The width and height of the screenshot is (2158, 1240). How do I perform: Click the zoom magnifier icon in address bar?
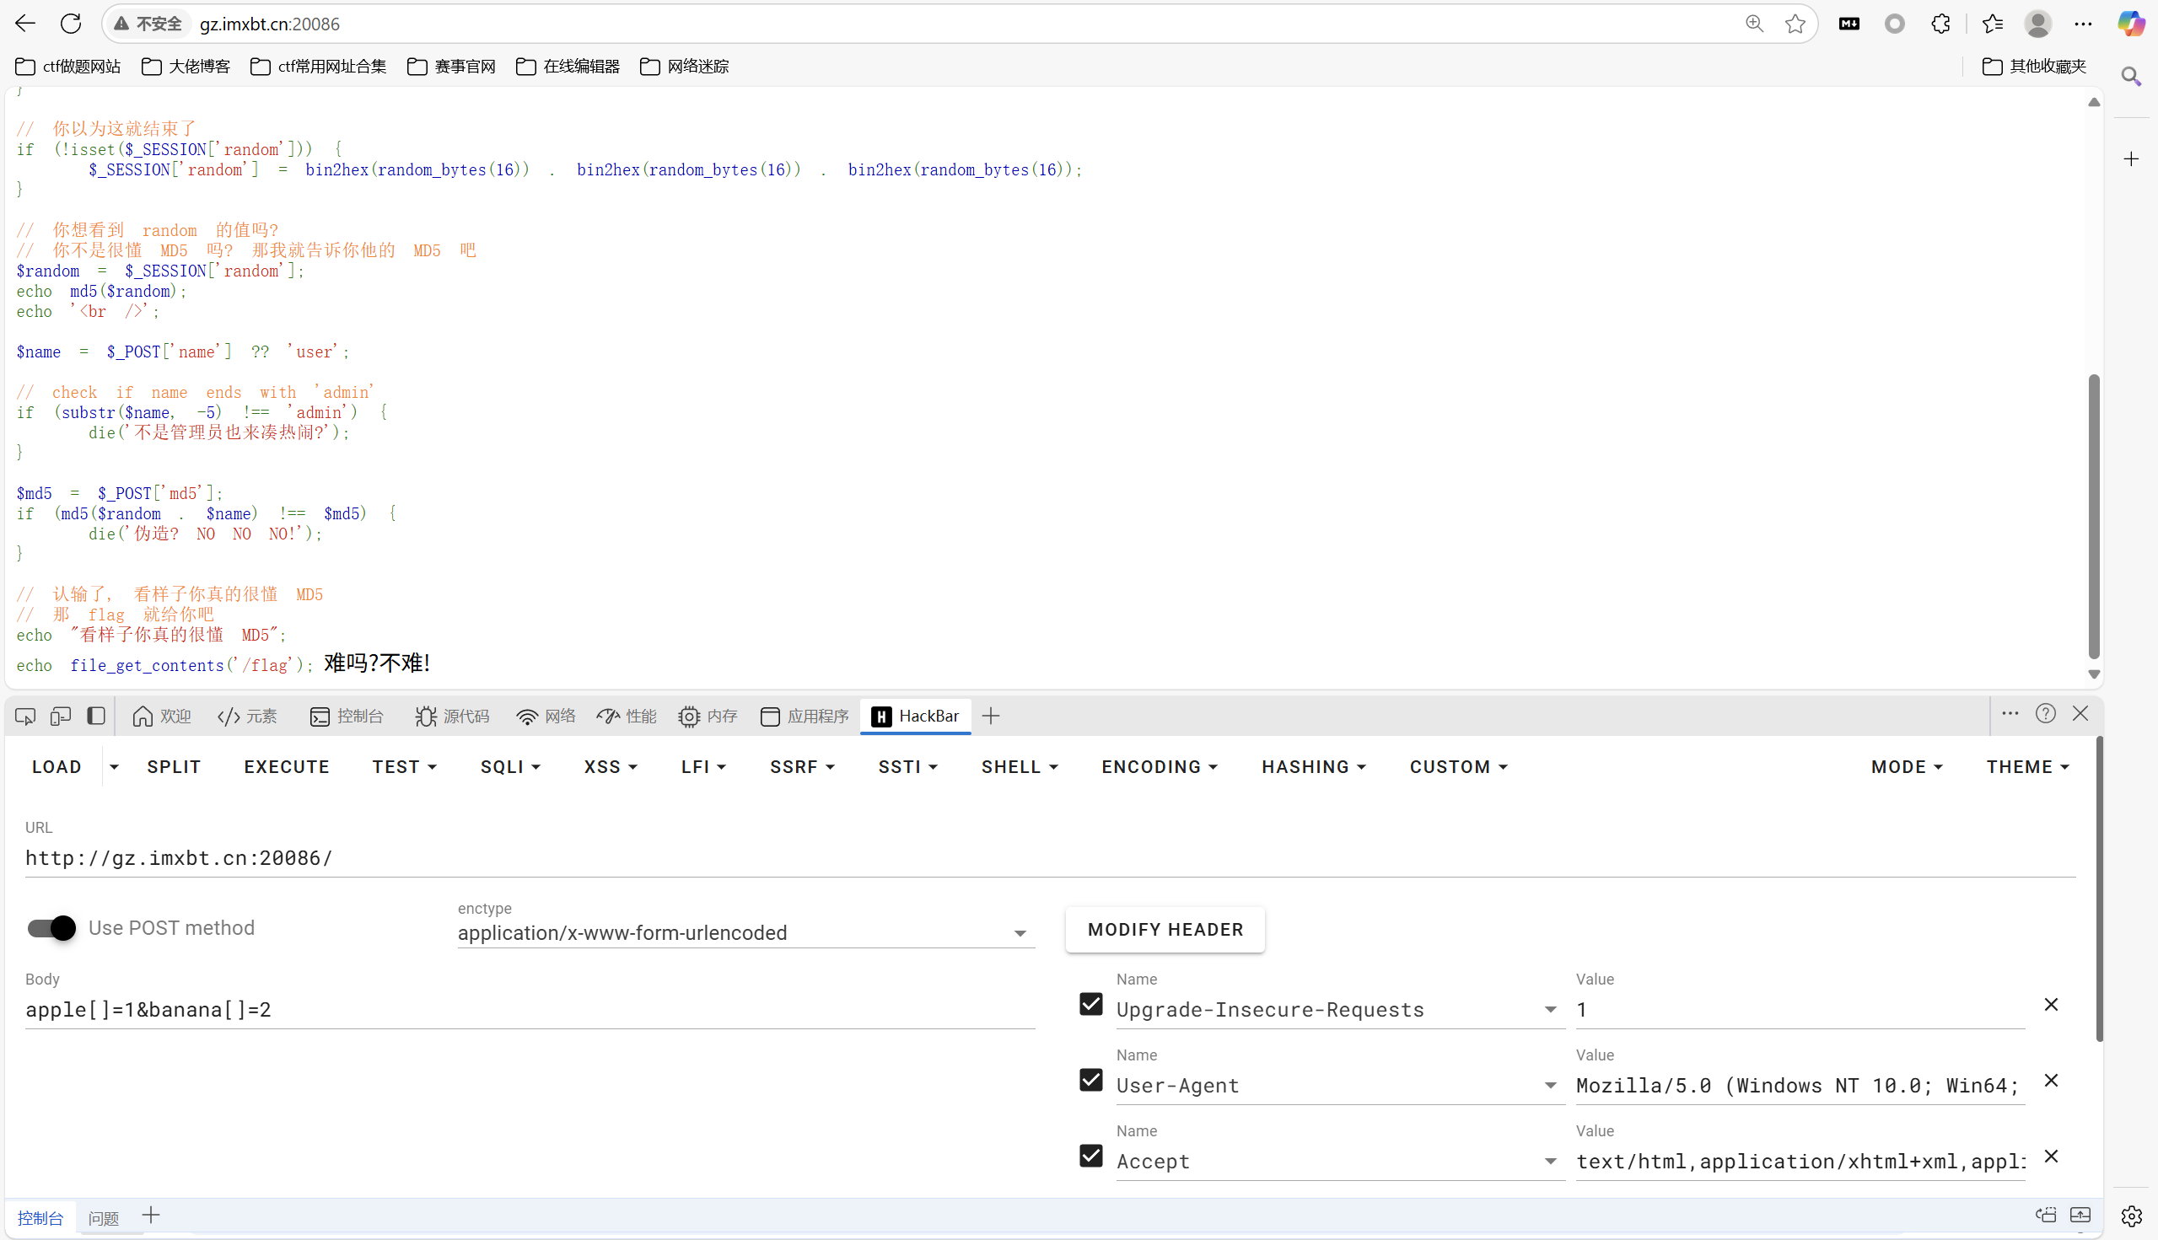[x=1754, y=24]
